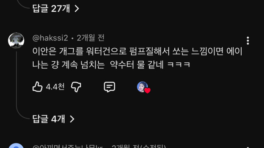The image size is (264, 148).
Task: Open reply box via speech bubble icon
Action: click(x=109, y=87)
